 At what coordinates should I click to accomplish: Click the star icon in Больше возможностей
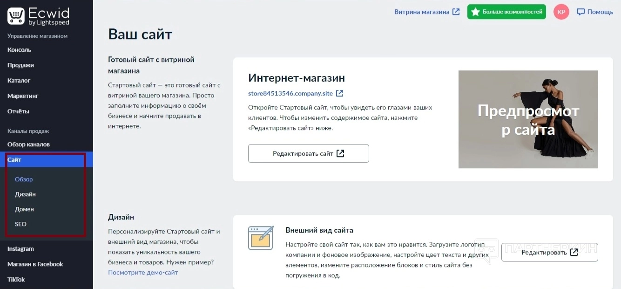pos(475,12)
